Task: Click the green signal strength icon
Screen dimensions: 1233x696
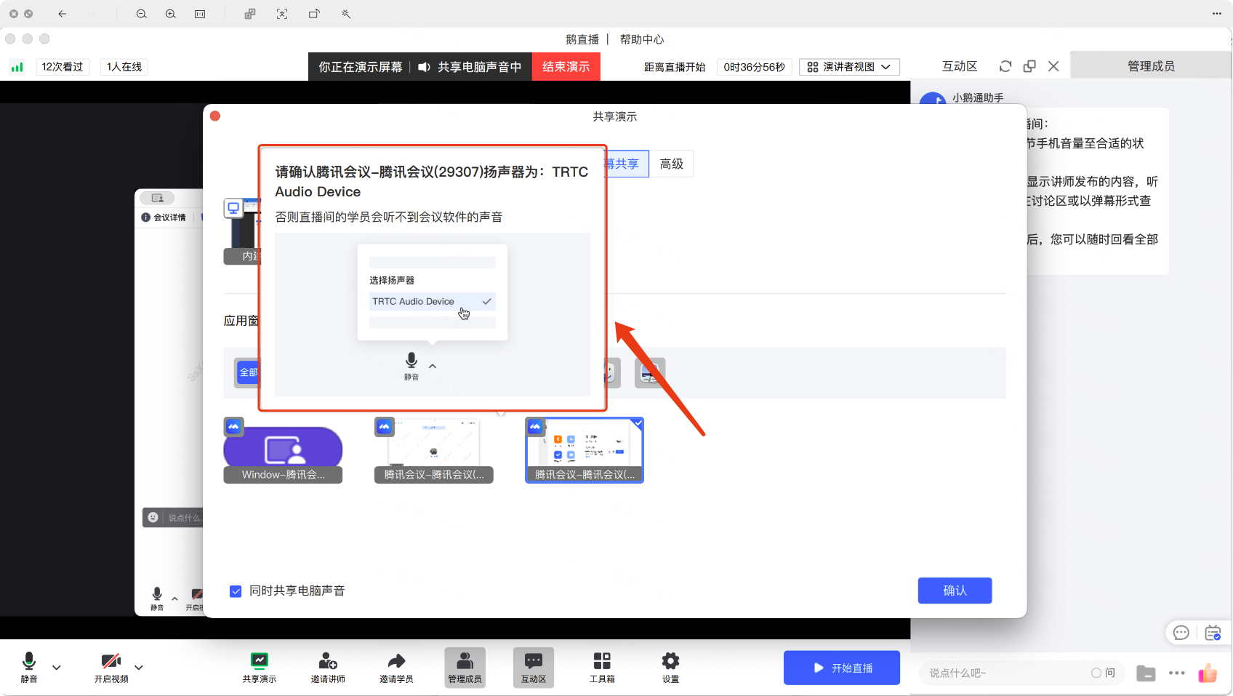Action: click(x=17, y=67)
